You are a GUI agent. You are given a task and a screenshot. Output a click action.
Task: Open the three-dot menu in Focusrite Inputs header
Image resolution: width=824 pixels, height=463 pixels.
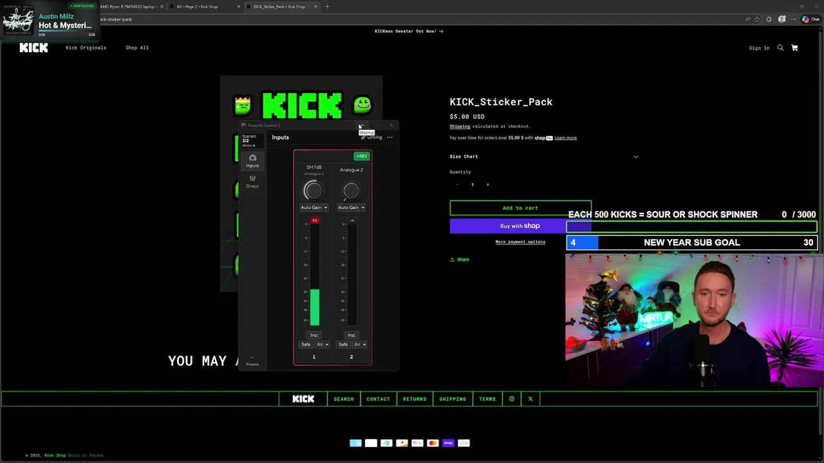tap(389, 137)
